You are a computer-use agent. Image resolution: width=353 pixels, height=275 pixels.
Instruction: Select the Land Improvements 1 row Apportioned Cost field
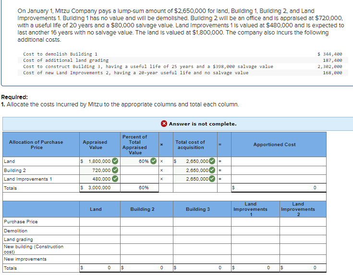[x=279, y=179]
